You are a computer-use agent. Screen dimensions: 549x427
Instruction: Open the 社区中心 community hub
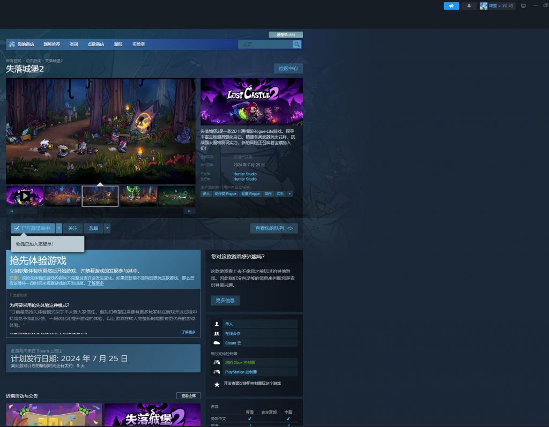coord(287,68)
